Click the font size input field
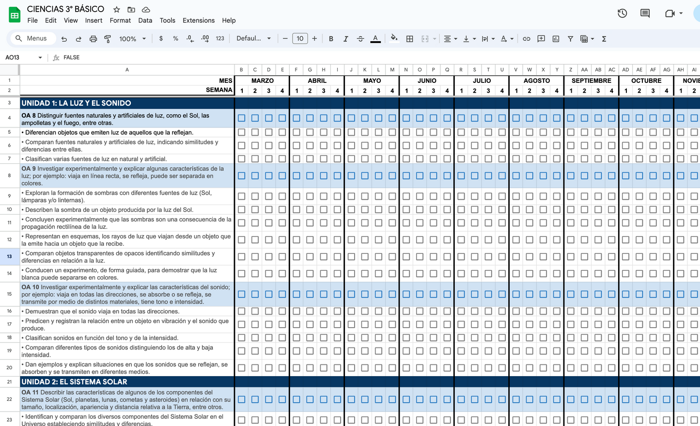The width and height of the screenshot is (700, 426). pos(300,39)
